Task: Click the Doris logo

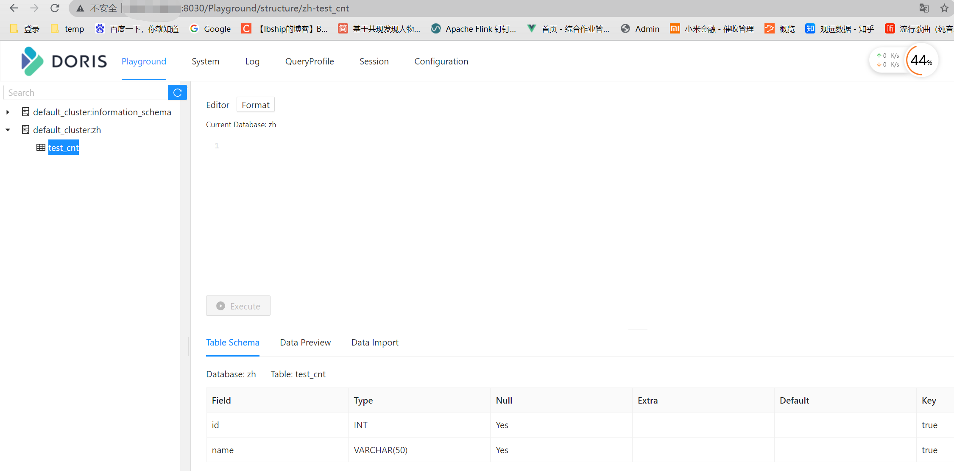Action: (x=64, y=61)
